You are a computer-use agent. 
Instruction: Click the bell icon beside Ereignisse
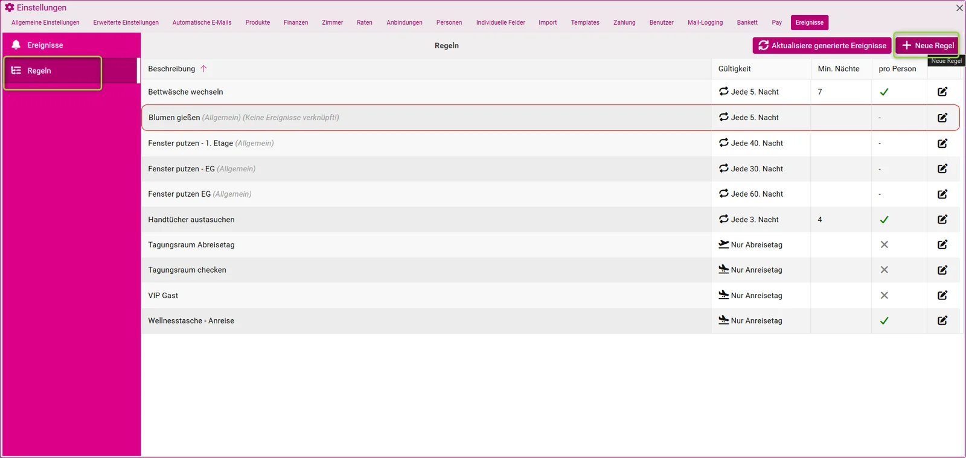(16, 45)
